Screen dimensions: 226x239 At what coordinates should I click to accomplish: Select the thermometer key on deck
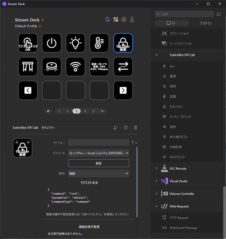(99, 43)
